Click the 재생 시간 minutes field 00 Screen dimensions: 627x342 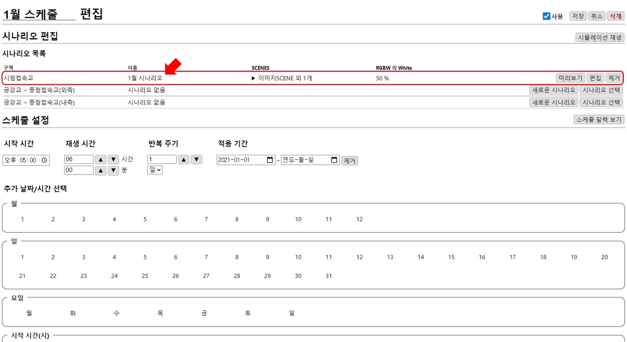[x=79, y=170]
